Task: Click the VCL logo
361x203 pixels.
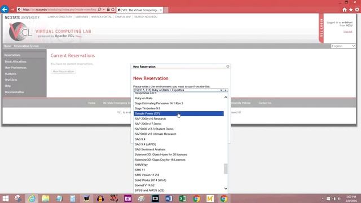Action: pos(20,32)
